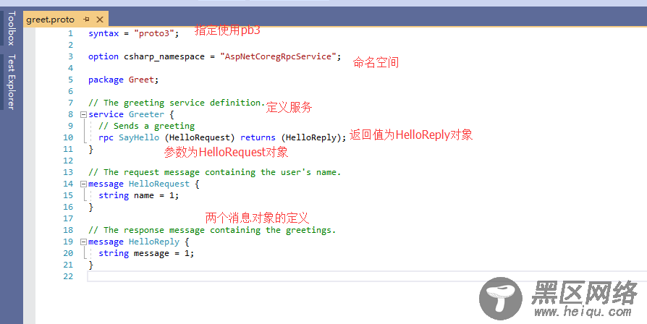Select the greet.proto editor tab

pyautogui.click(x=50, y=20)
